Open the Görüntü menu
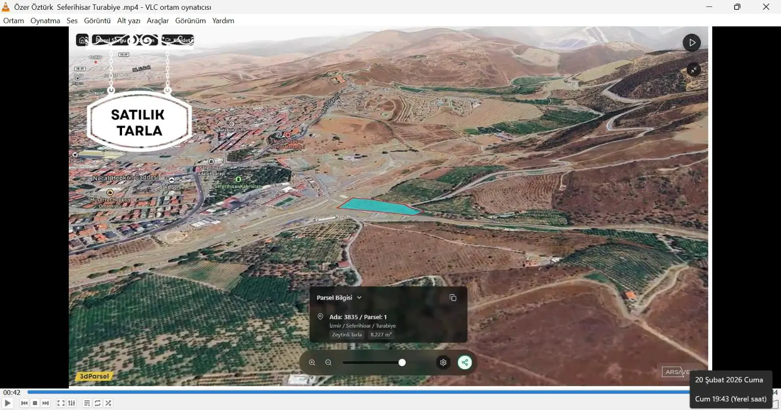This screenshot has height=410, width=781. point(97,20)
